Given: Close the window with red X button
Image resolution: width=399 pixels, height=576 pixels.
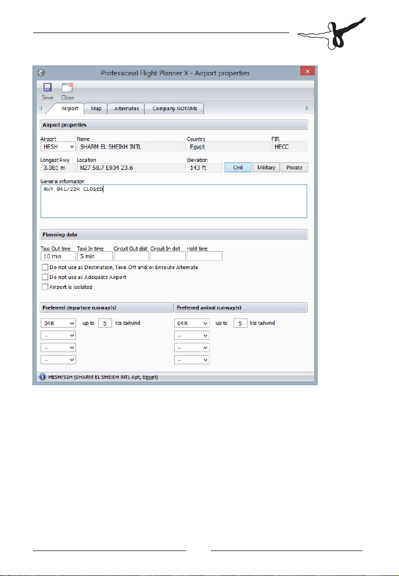Looking at the screenshot, I should 307,71.
